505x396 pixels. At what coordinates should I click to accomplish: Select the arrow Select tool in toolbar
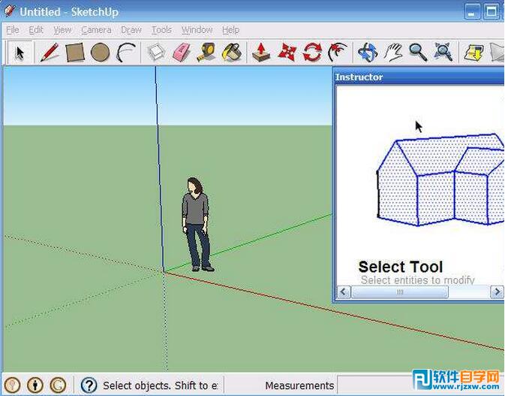pos(20,53)
